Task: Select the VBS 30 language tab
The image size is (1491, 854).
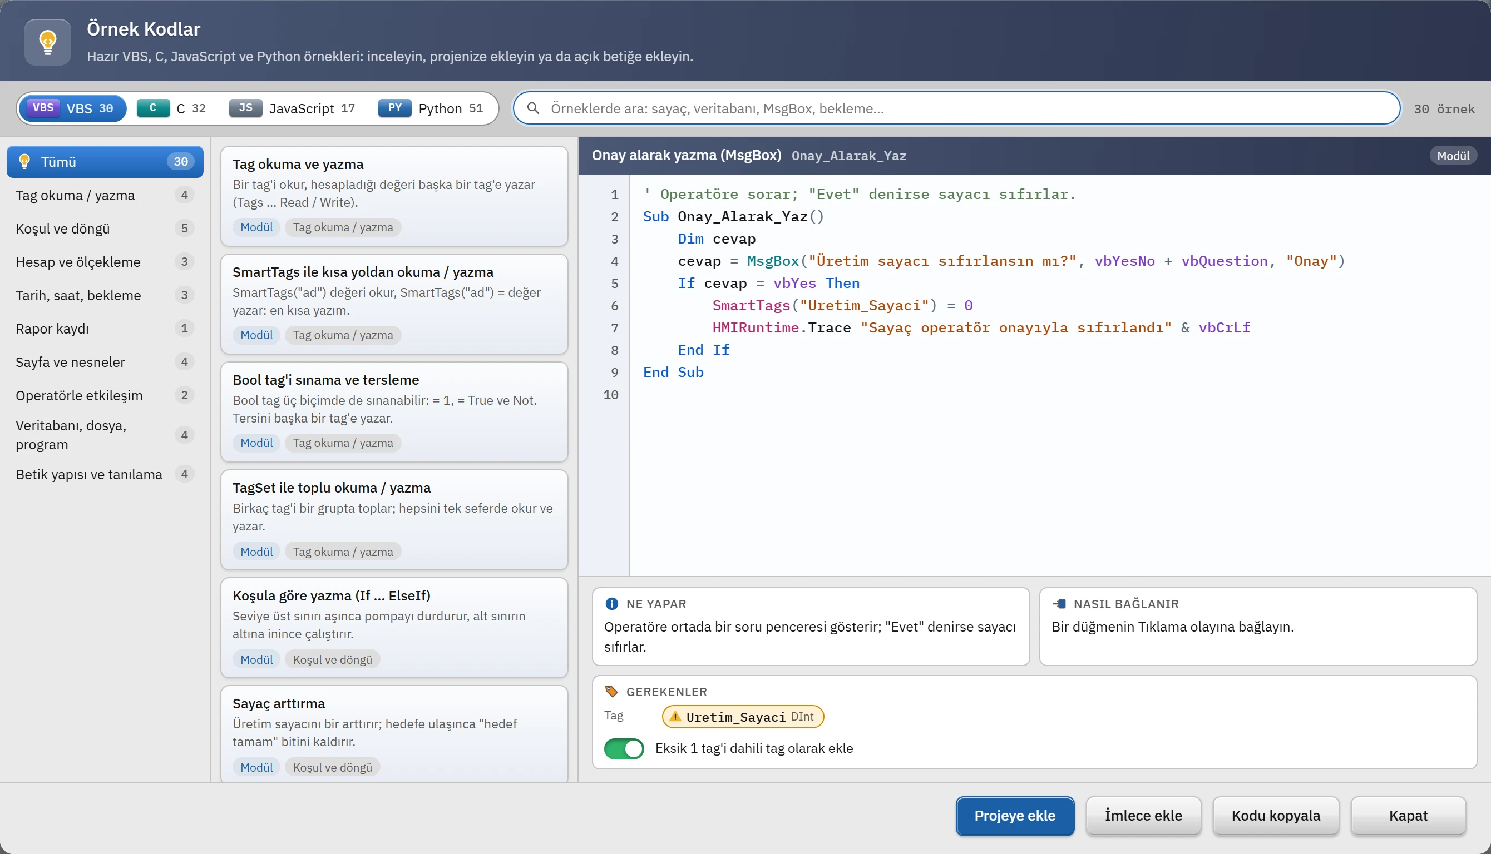Action: pyautogui.click(x=72, y=108)
